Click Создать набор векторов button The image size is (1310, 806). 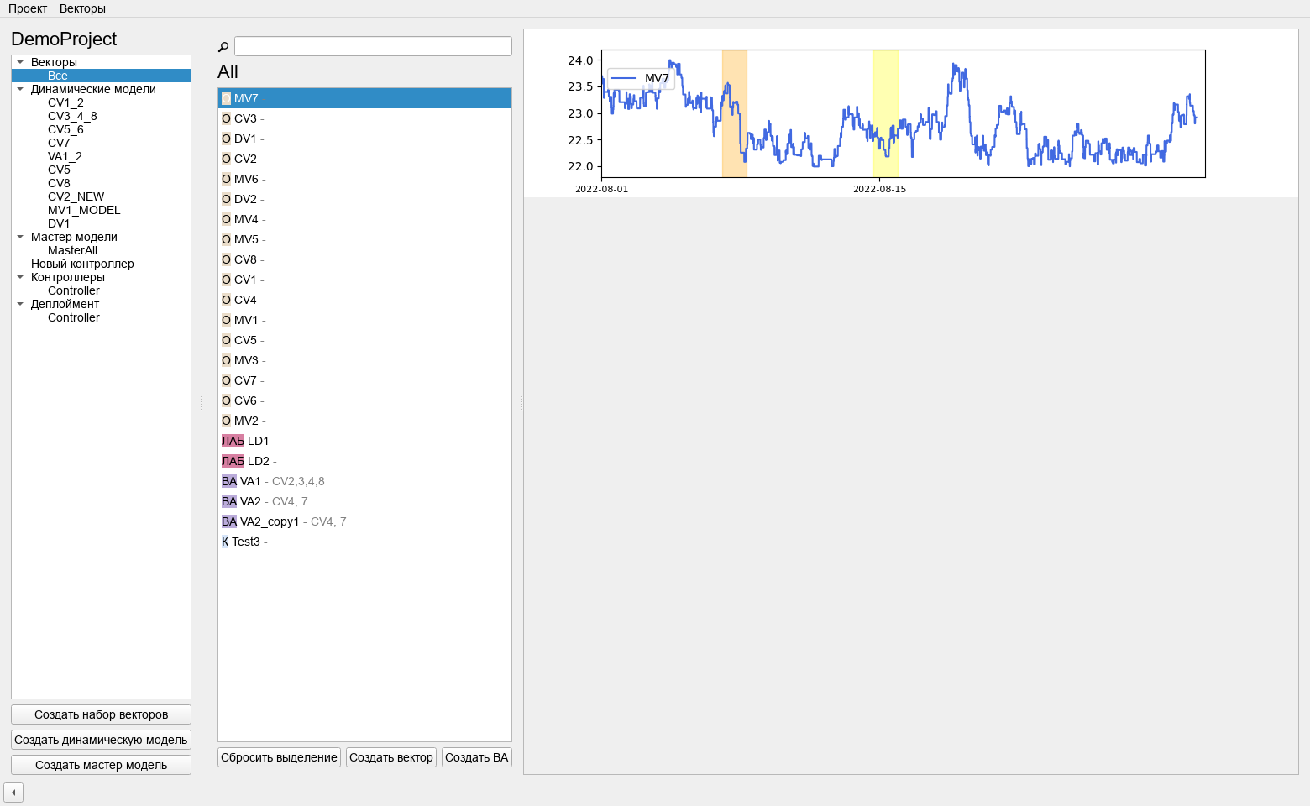(x=101, y=714)
